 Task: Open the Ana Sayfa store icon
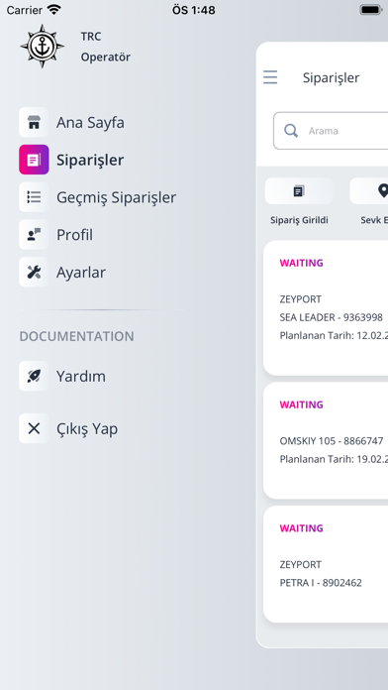(34, 122)
